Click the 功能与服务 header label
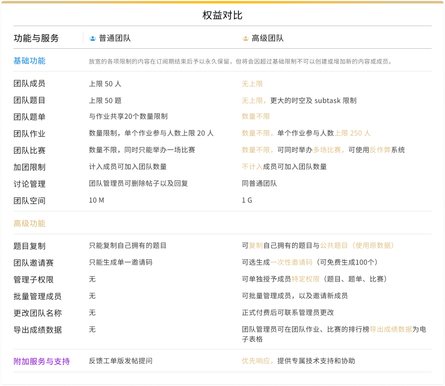The height and width of the screenshot is (386, 445). 36,38
